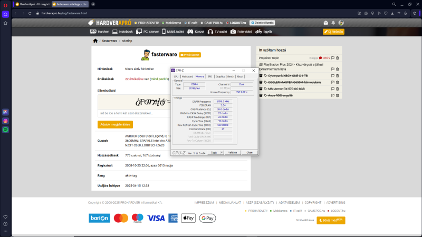422x237 pixels.
Task: Open the 22 értékelése ratings link
Action: (135, 79)
